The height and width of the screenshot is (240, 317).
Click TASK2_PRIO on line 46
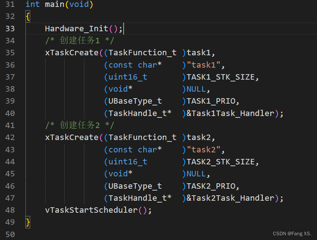point(211,186)
